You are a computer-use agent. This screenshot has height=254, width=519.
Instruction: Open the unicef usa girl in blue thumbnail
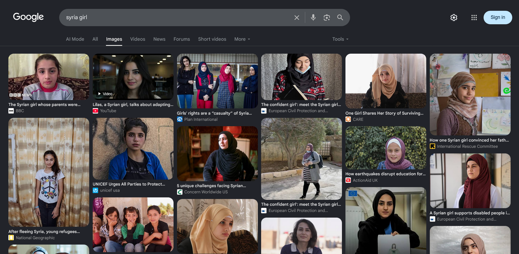click(x=133, y=149)
